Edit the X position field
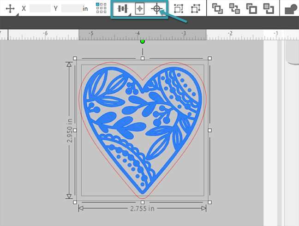The image size is (299, 226). (40, 8)
